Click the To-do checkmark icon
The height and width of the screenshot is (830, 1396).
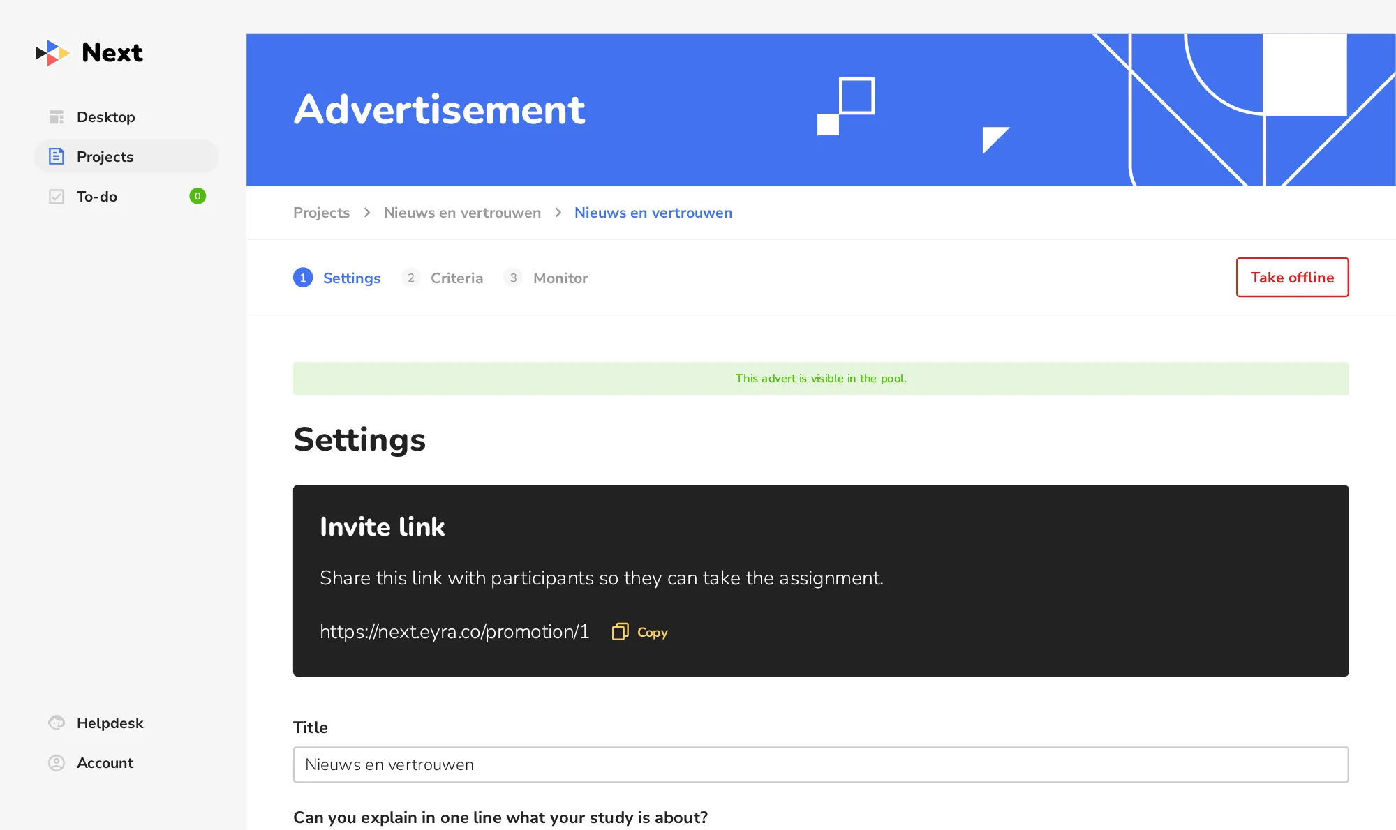coord(57,197)
